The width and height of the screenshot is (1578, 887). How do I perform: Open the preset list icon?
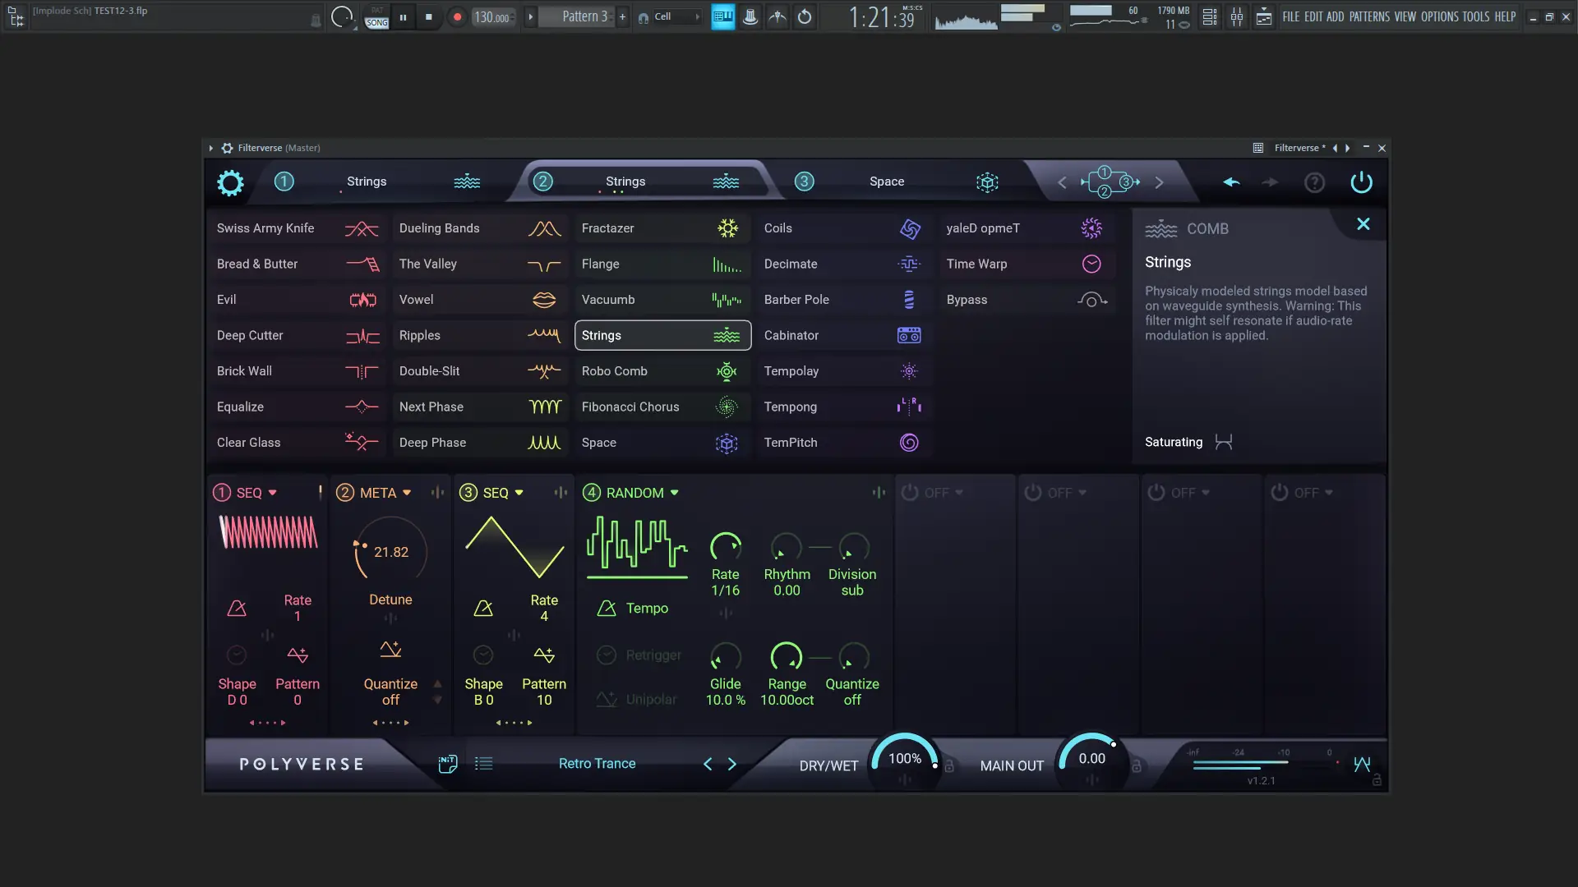[x=484, y=764]
